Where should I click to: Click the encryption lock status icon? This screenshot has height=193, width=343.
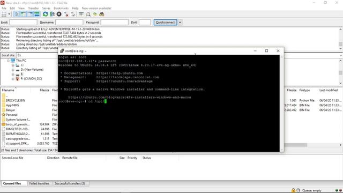[x=293, y=190]
